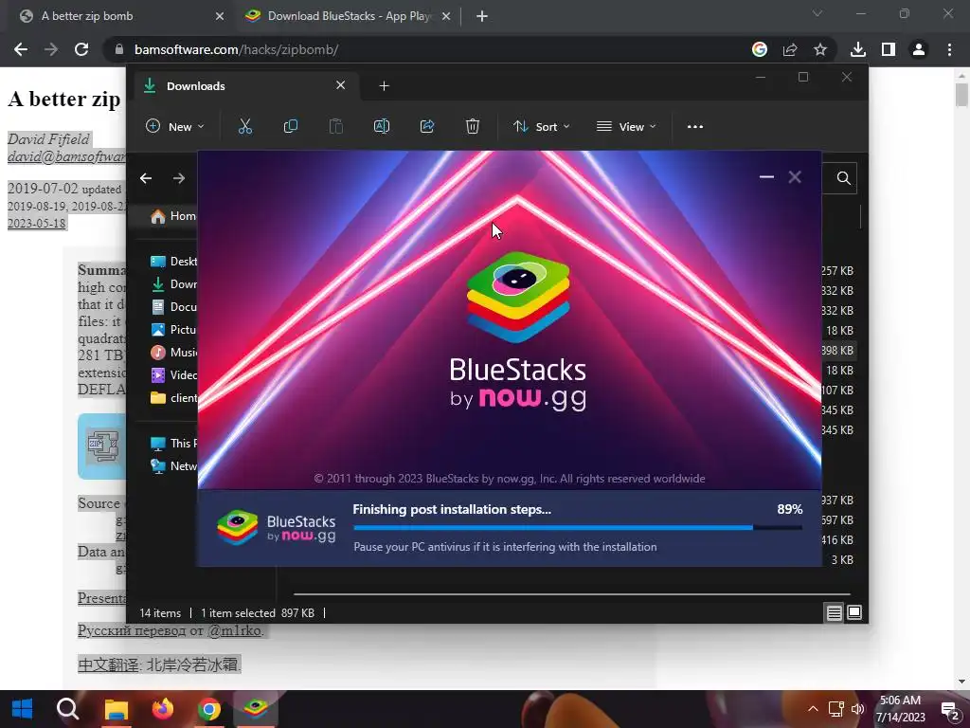Click the installation progress bar

[x=578, y=527]
